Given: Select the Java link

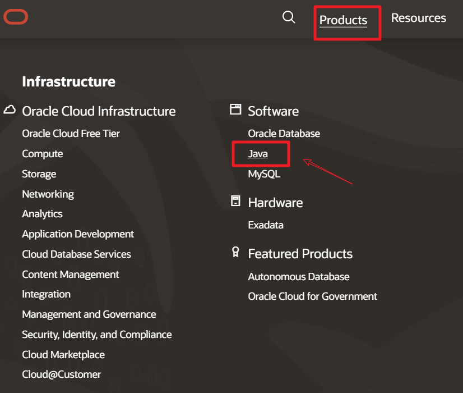Looking at the screenshot, I should [258, 154].
